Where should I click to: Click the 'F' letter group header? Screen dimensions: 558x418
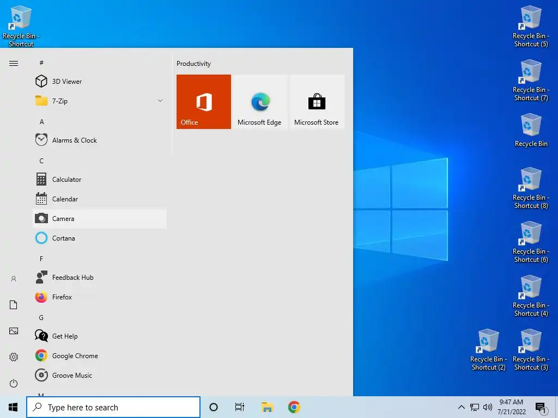41,259
